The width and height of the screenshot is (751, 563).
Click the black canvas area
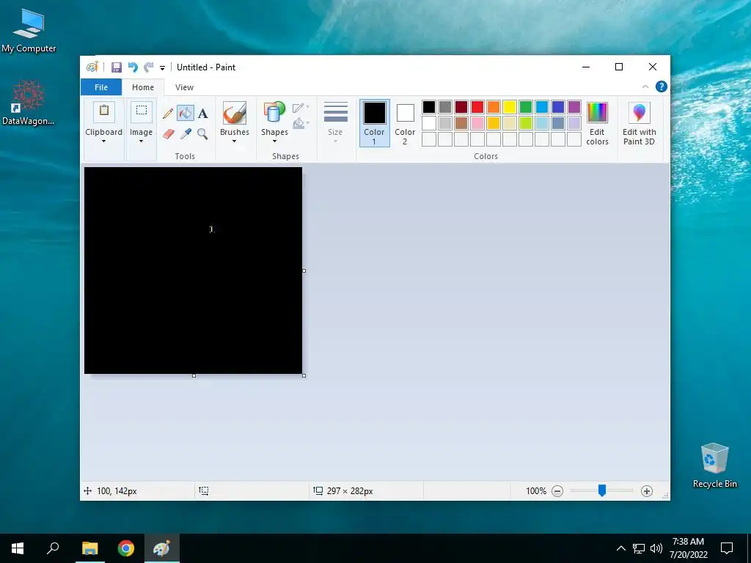tap(193, 271)
